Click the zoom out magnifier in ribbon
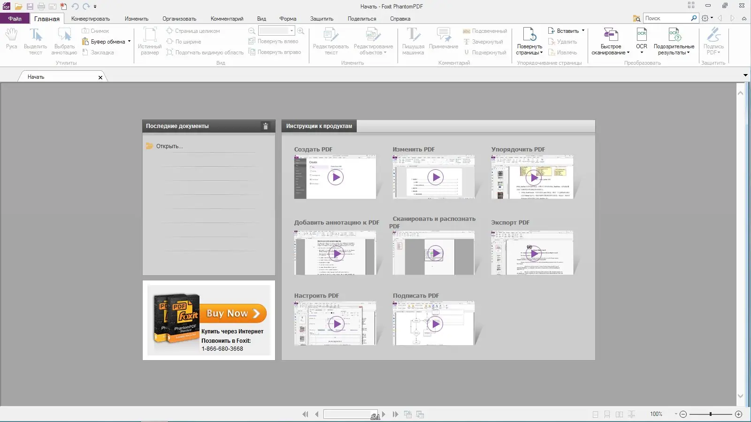This screenshot has height=422, width=751. (252, 31)
